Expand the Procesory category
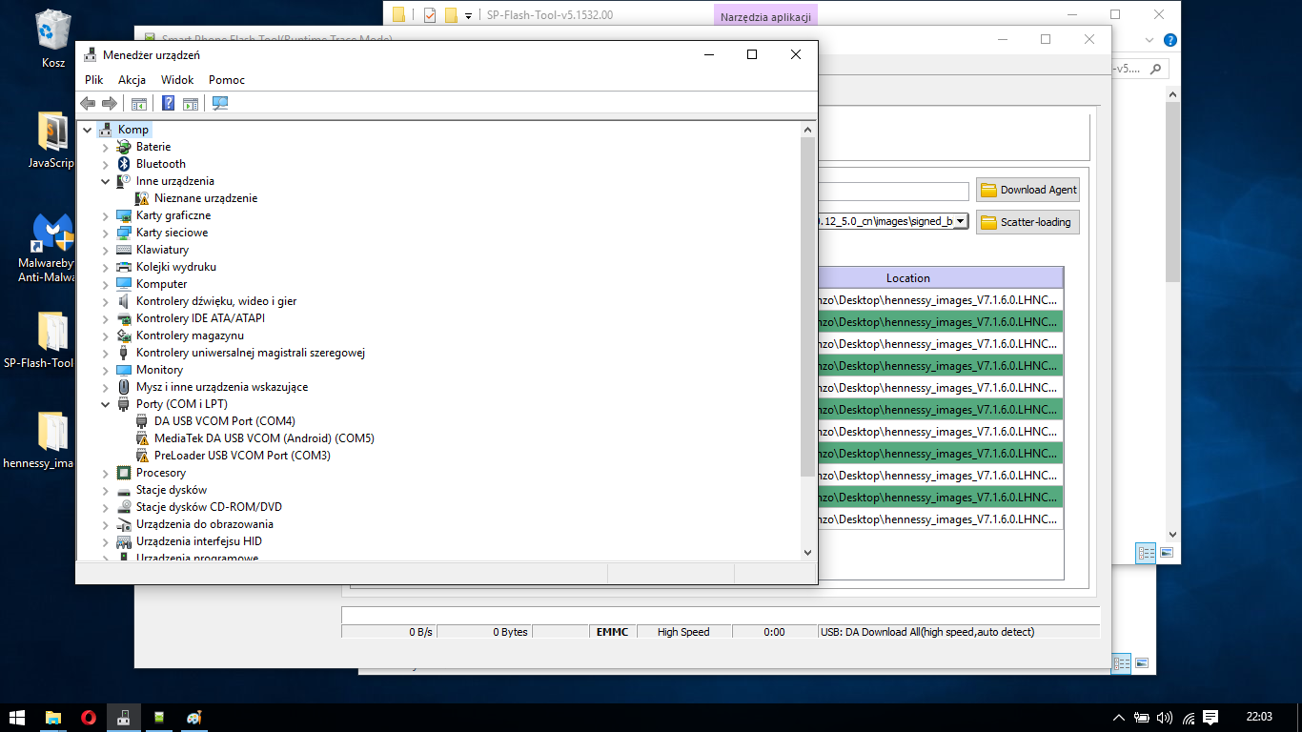This screenshot has width=1302, height=732. pyautogui.click(x=106, y=473)
